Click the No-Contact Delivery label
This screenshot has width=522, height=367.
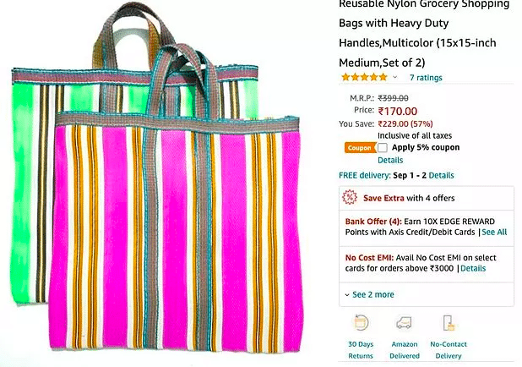(449, 350)
